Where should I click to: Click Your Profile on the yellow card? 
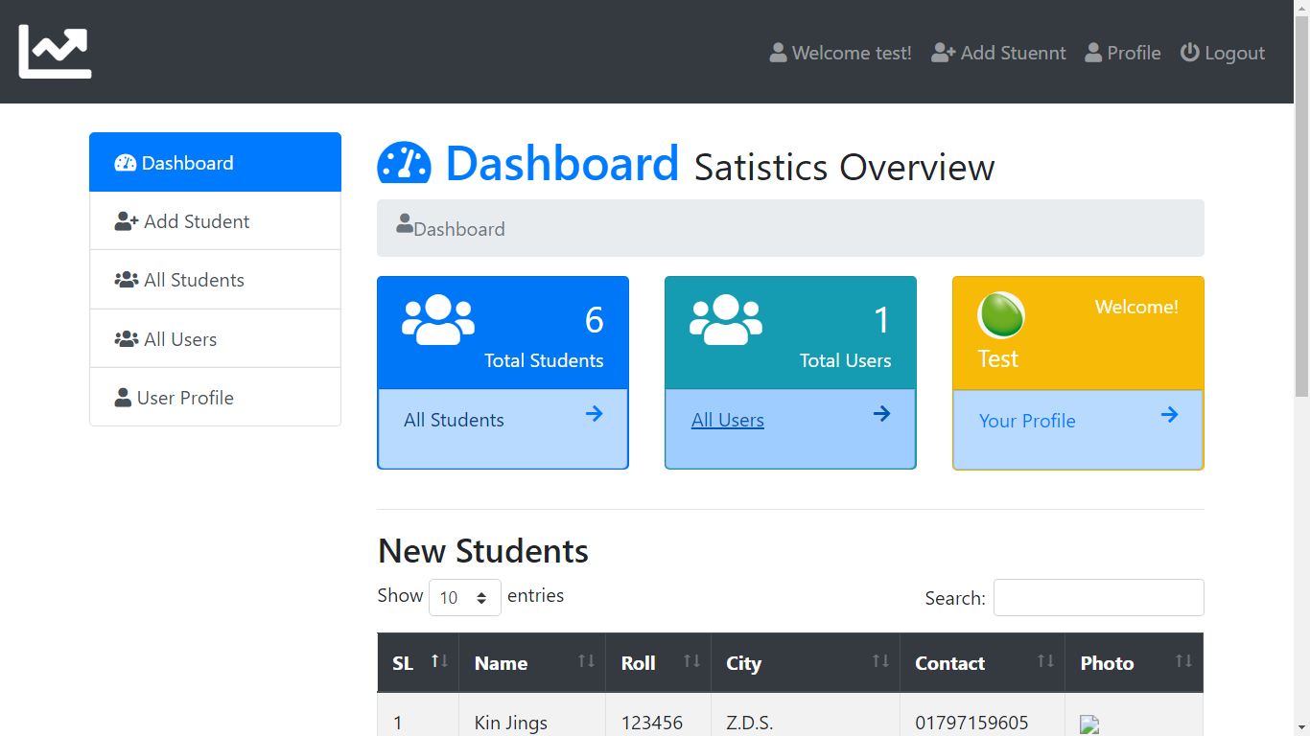pos(1027,421)
